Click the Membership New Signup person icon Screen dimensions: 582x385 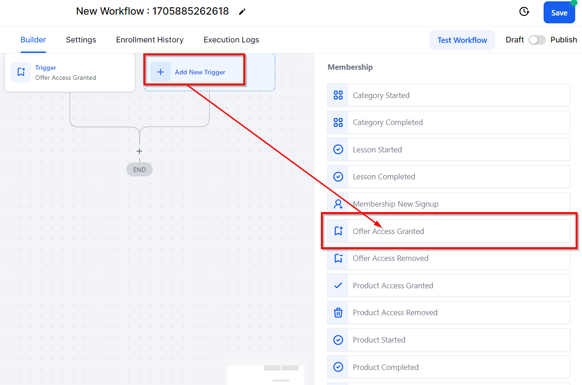coord(338,204)
